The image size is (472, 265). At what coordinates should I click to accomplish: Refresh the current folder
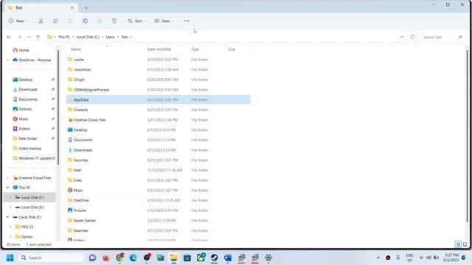coord(412,37)
